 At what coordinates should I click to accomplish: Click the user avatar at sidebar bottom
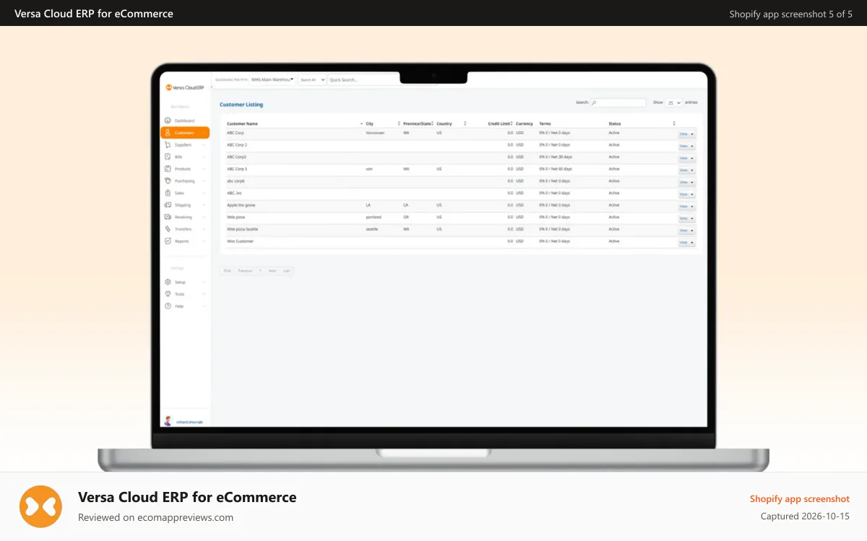coord(168,421)
